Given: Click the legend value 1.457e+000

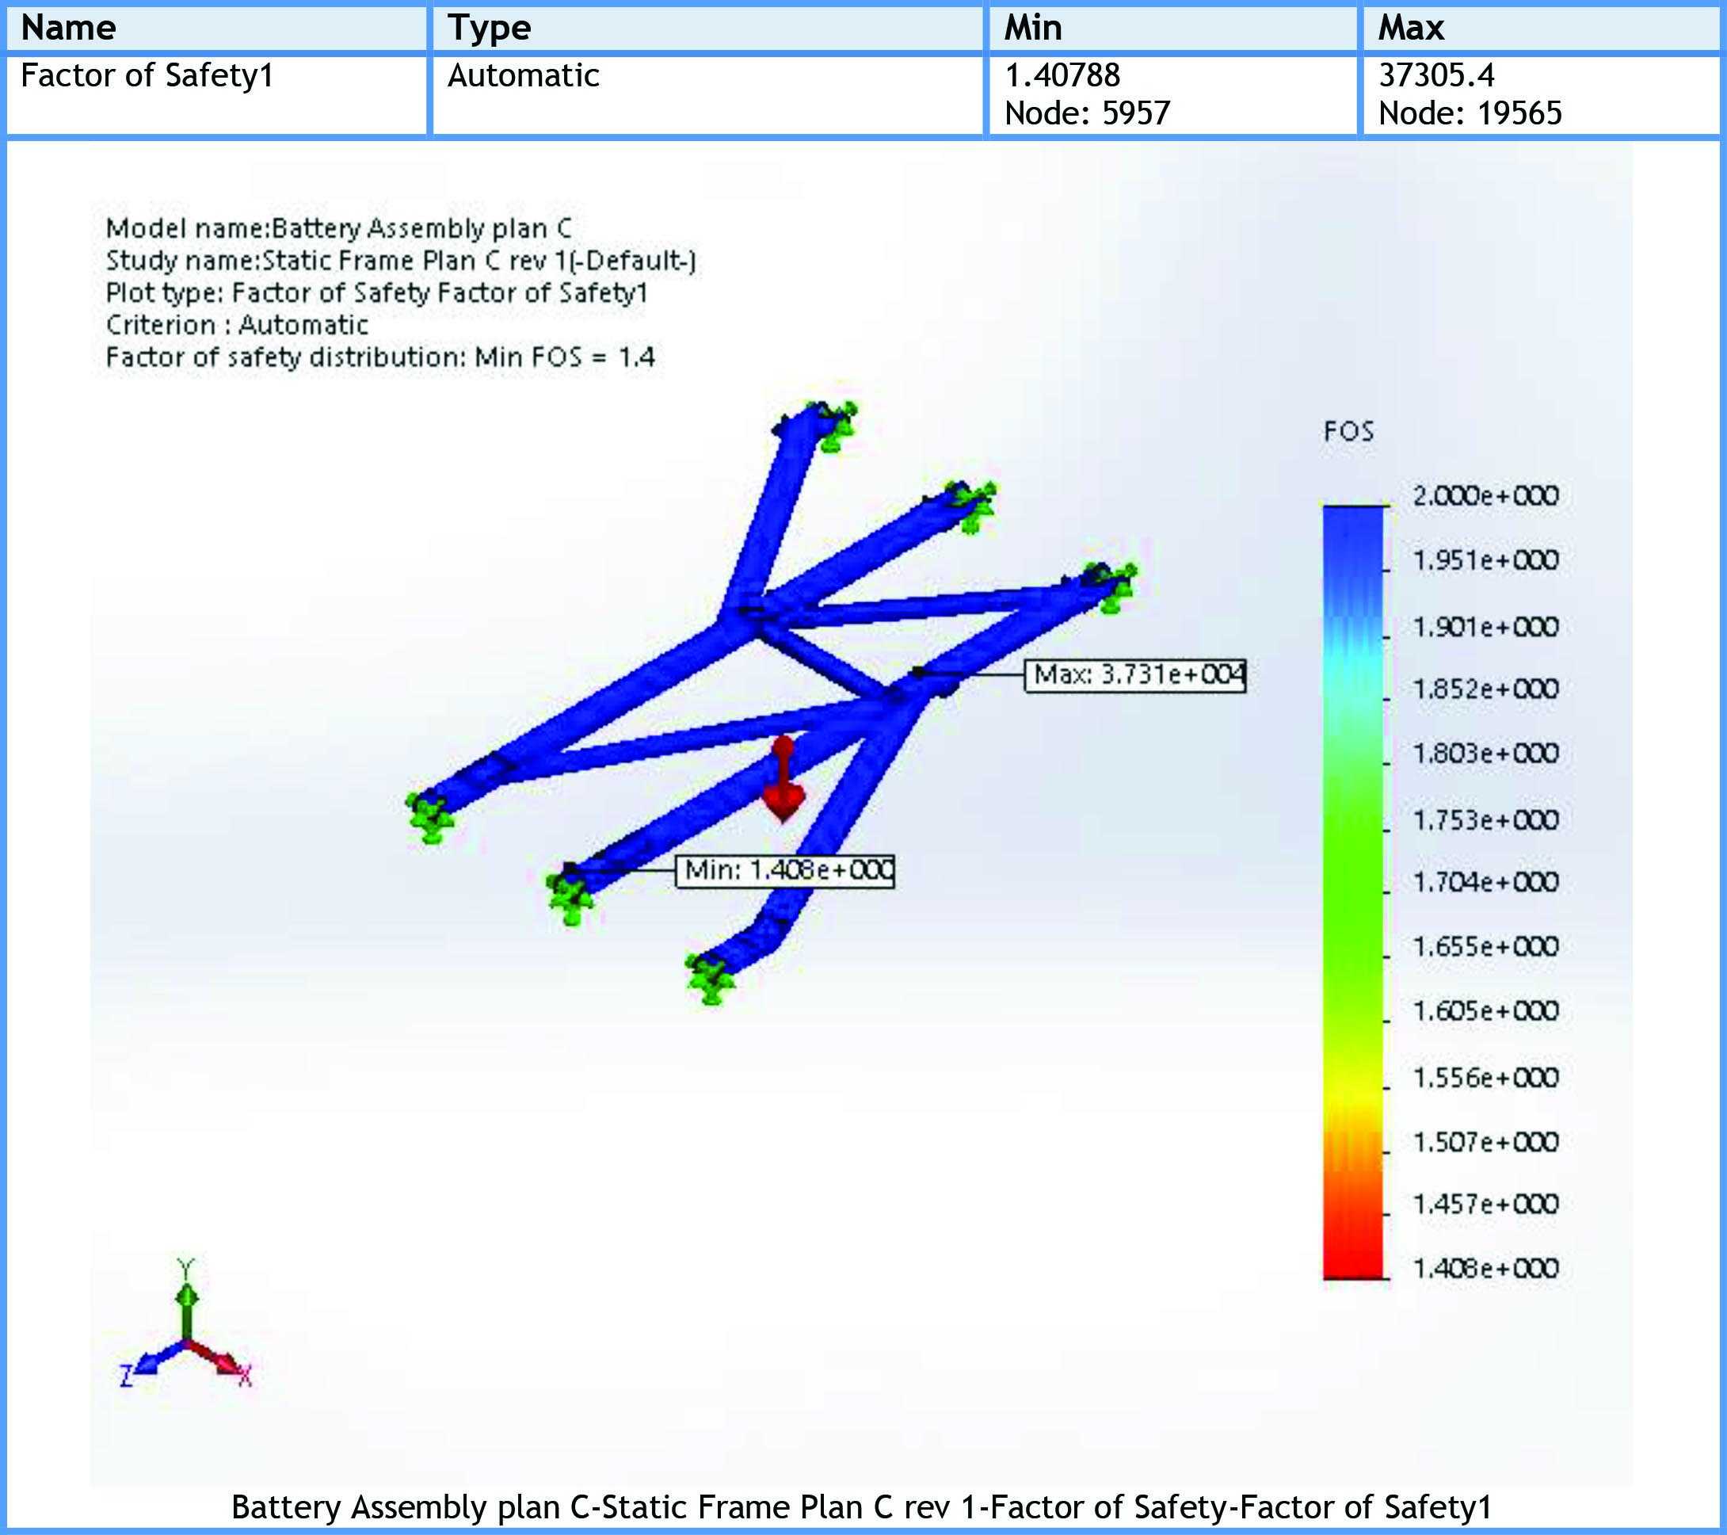Looking at the screenshot, I should (x=1485, y=1204).
